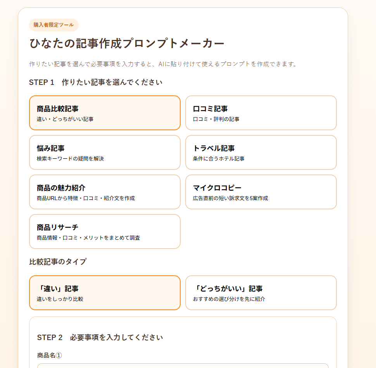
Task: Click the STEP 1 heading text
Action: click(96, 82)
